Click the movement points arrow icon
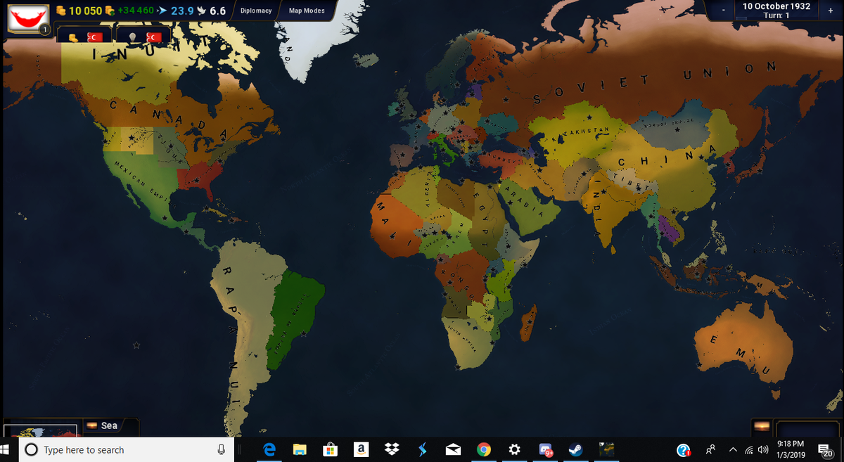Image resolution: width=844 pixels, height=462 pixels. pos(162,11)
